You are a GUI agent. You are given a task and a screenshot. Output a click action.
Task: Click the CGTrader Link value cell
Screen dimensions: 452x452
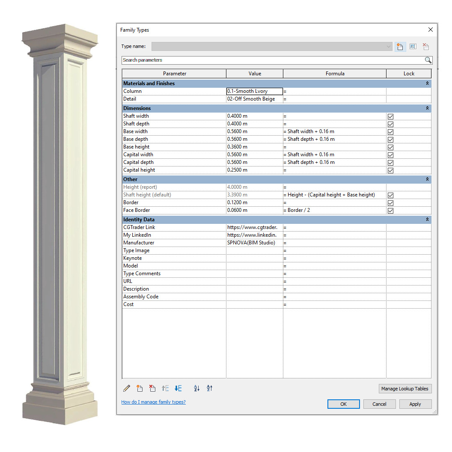(255, 227)
